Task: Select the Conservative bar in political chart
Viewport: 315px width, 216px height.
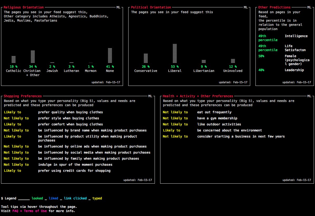Action: coord(146,58)
